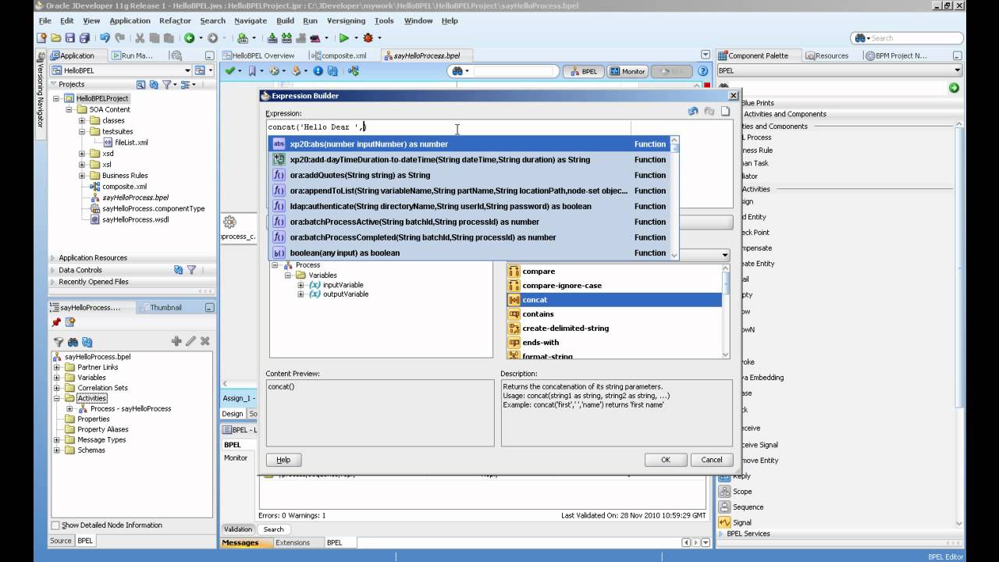Click the BPEL view button in editor toolbar
Screen dimensions: 999x562
coord(583,71)
